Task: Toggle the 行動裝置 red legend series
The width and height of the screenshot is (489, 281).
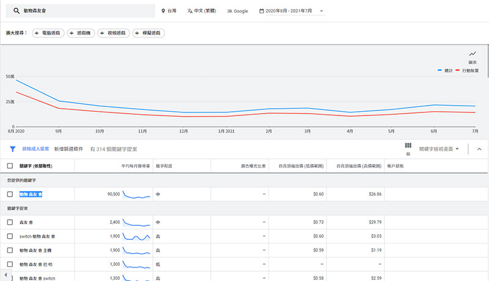Action: point(467,71)
